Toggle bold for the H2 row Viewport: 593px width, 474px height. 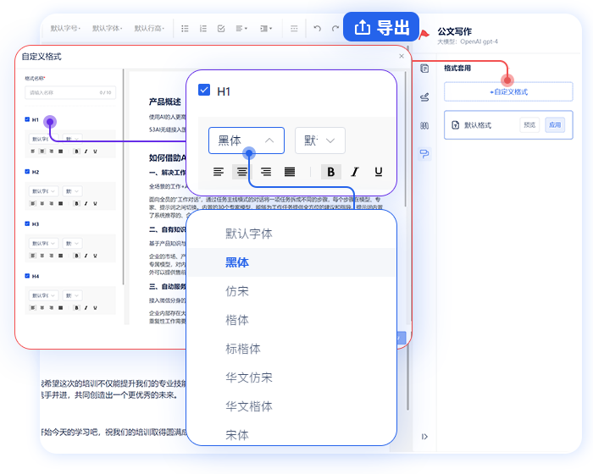[x=77, y=203]
